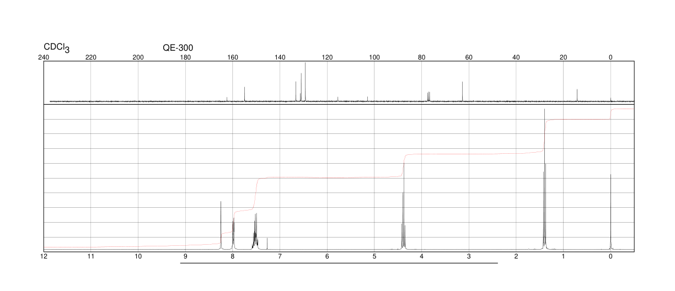
Task: Select the 160 tick label on carbon axis
Action: (x=233, y=57)
